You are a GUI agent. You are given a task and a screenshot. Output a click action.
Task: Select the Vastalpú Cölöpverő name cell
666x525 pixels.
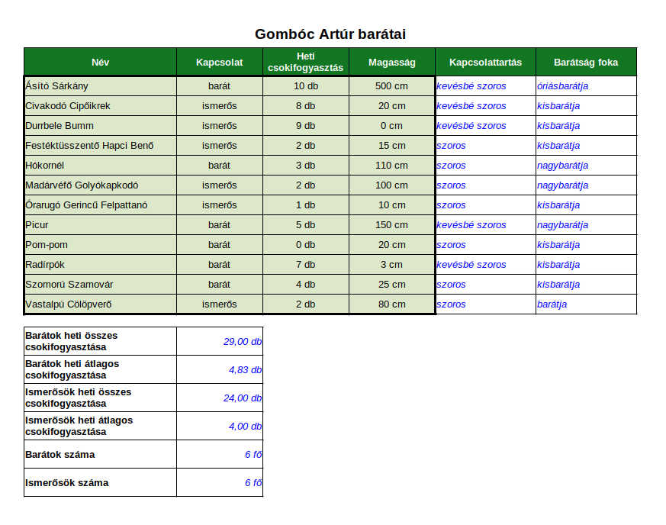100,304
